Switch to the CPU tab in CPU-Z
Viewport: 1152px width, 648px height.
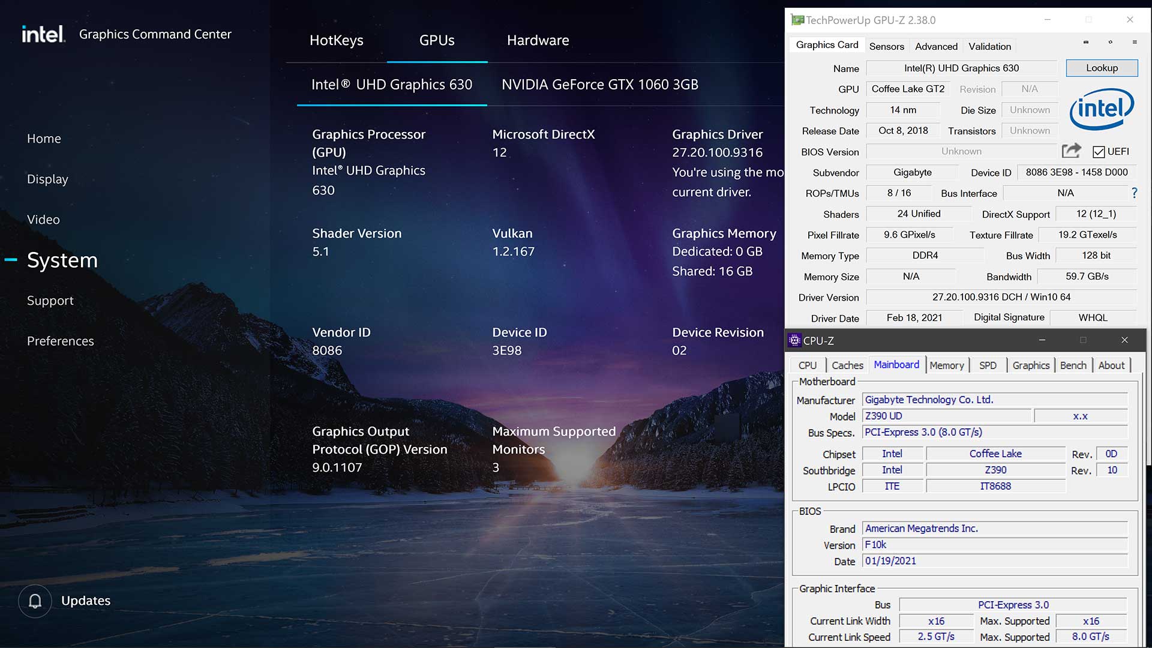[x=807, y=365]
